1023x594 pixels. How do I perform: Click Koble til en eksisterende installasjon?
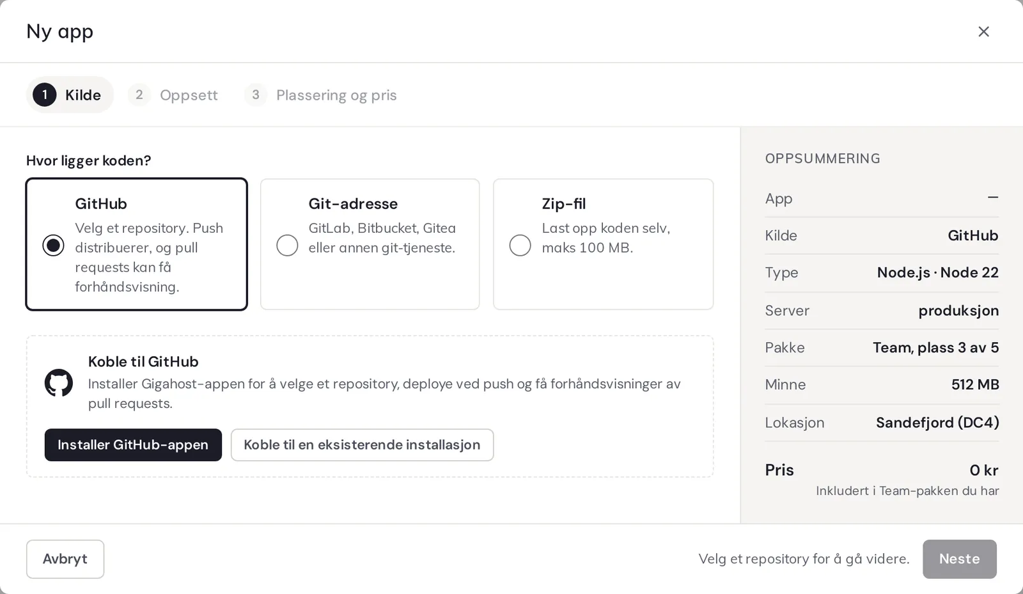point(362,444)
